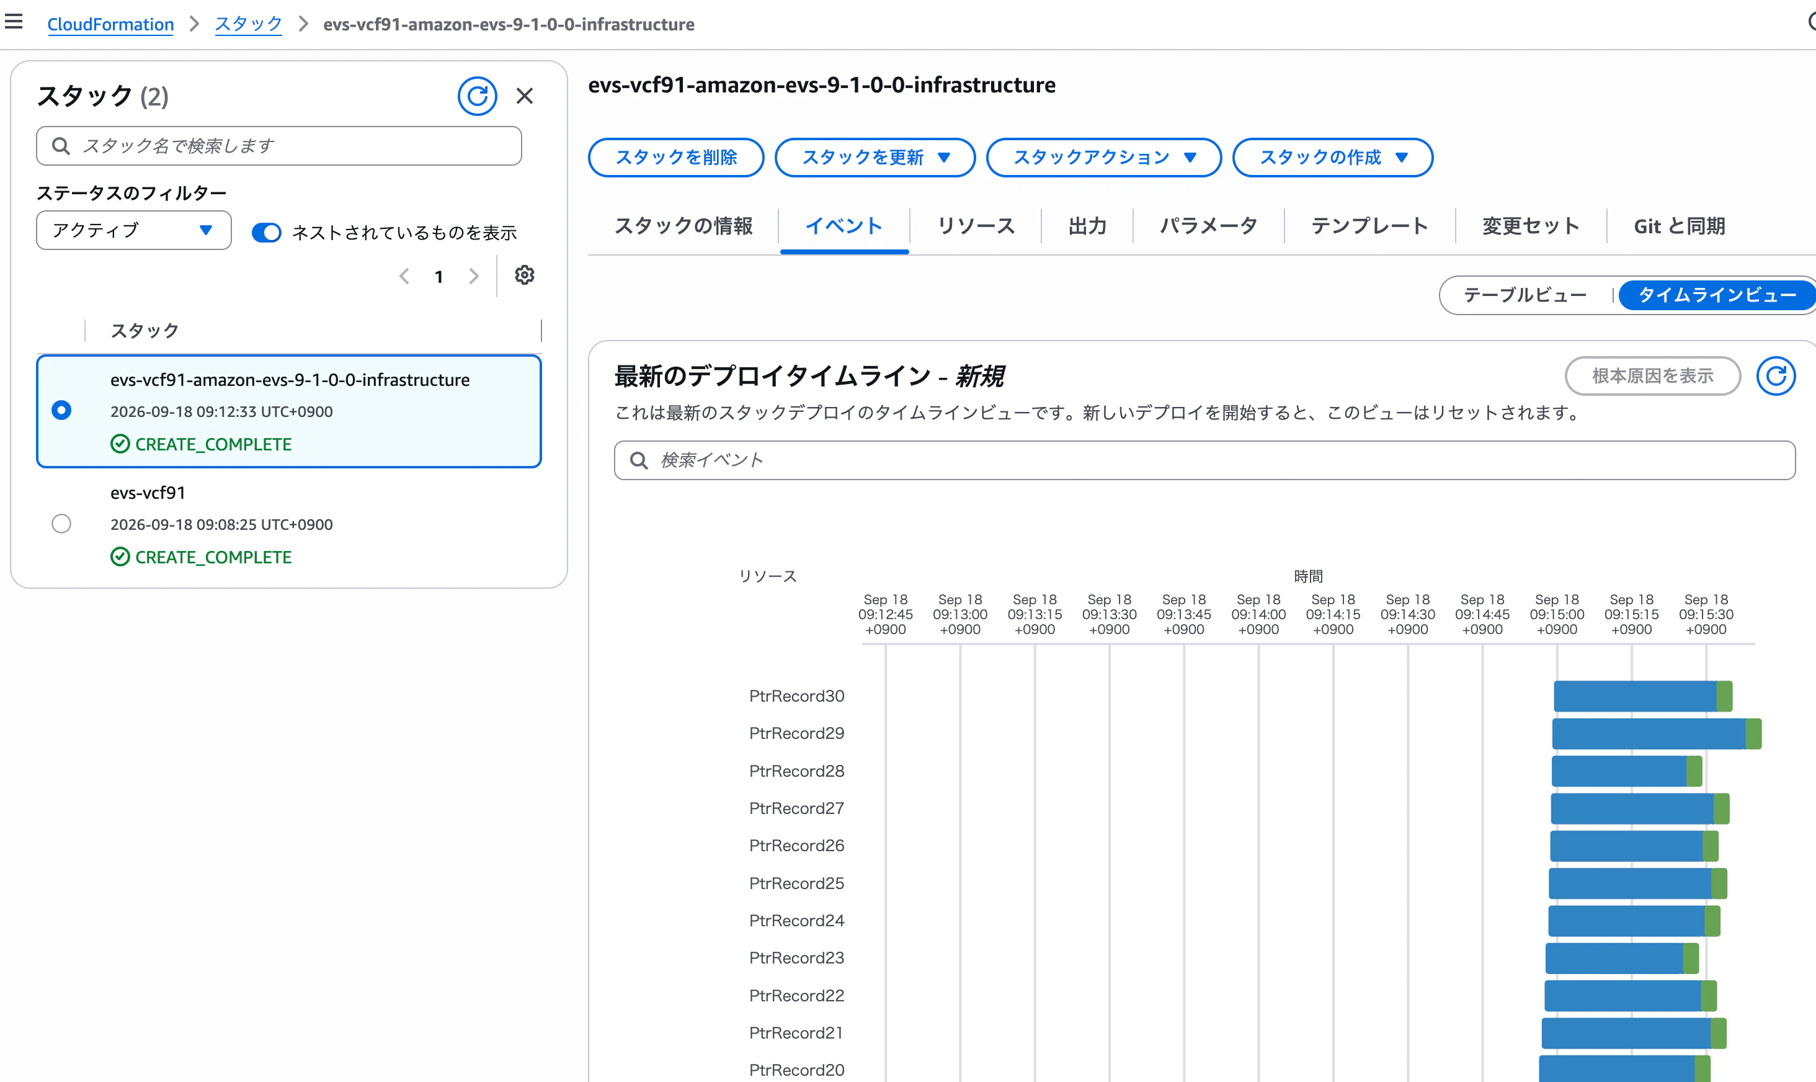1816x1082 pixels.
Task: Switch to 出力 tab
Action: click(1087, 226)
